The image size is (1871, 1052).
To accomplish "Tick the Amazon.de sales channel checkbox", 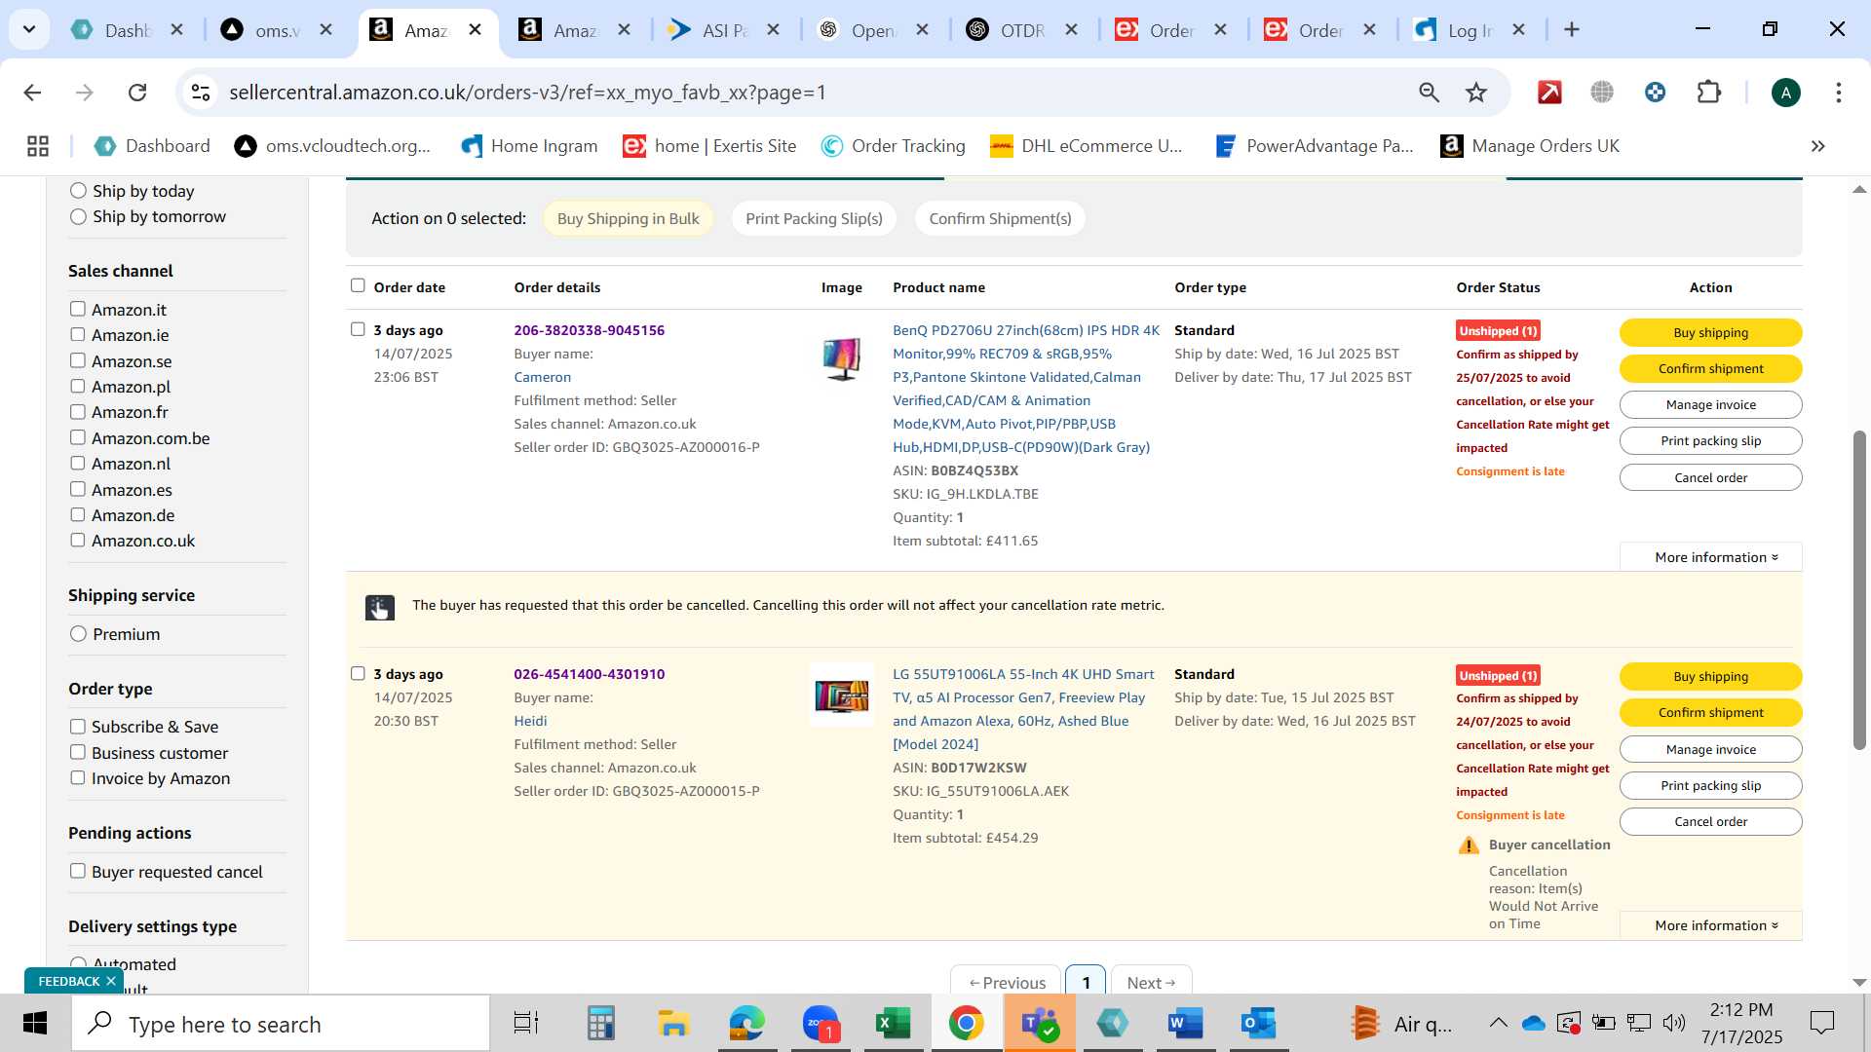I will coord(78,514).
